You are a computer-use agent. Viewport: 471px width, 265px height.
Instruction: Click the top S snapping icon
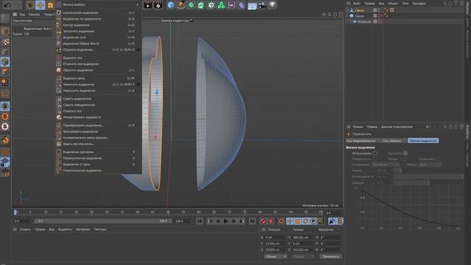pos(5,106)
